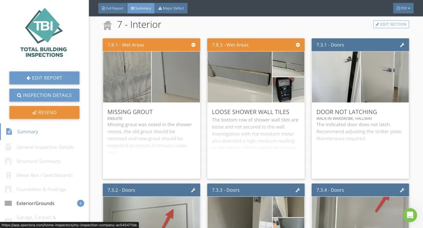Click the Resend button
Image resolution: width=423 pixels, height=228 pixels.
[44, 112]
